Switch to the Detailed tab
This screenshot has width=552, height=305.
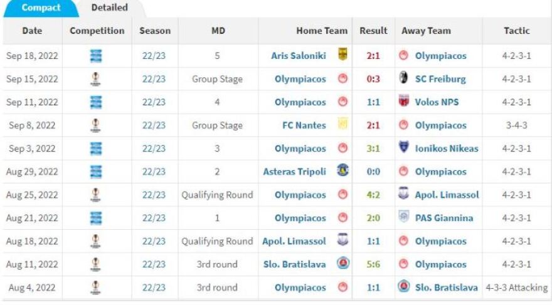point(109,8)
